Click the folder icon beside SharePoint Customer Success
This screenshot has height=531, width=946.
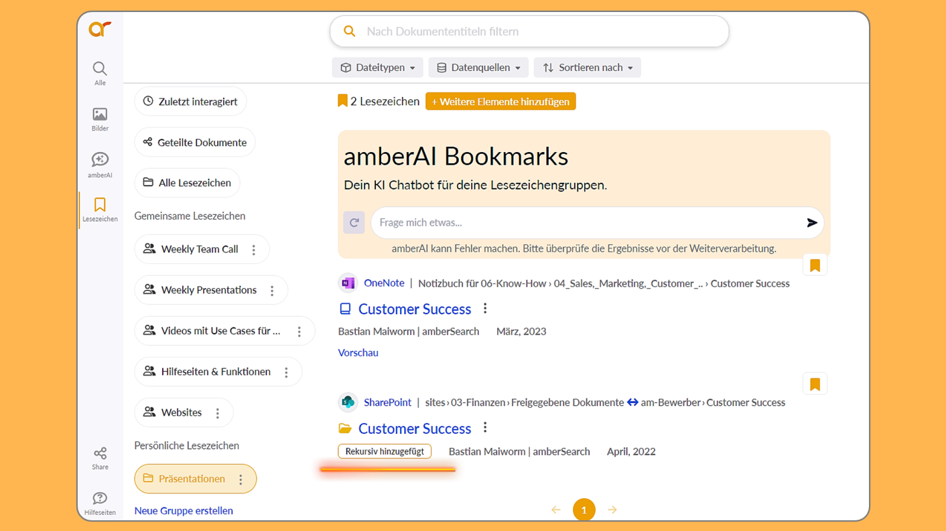(x=345, y=429)
